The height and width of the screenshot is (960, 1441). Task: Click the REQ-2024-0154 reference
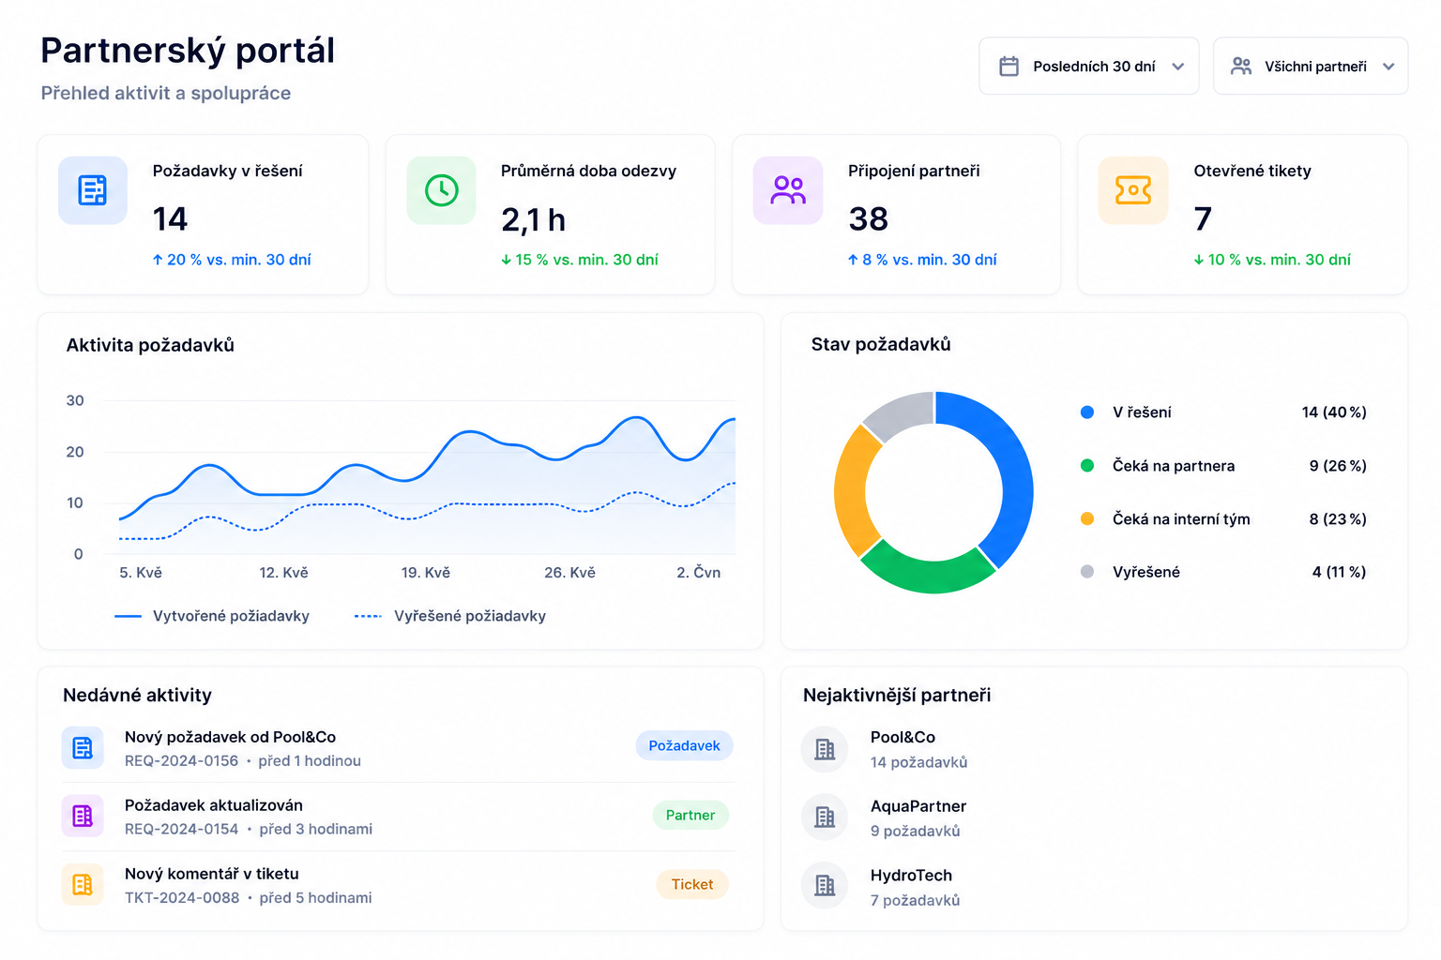182,830
